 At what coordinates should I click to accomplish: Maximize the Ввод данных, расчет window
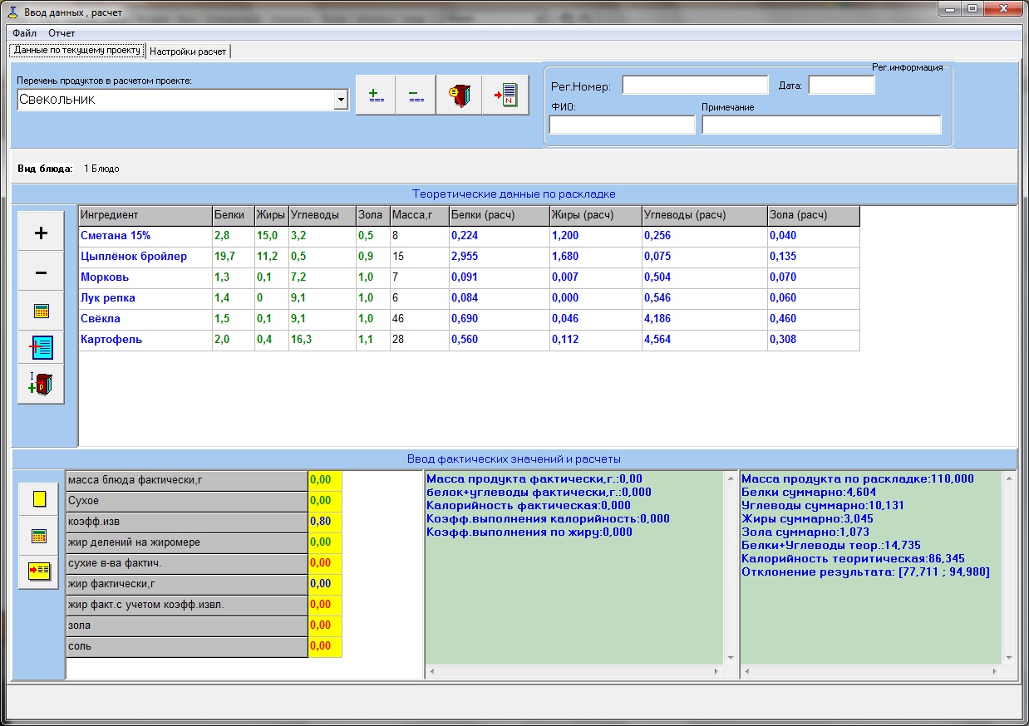[x=972, y=10]
